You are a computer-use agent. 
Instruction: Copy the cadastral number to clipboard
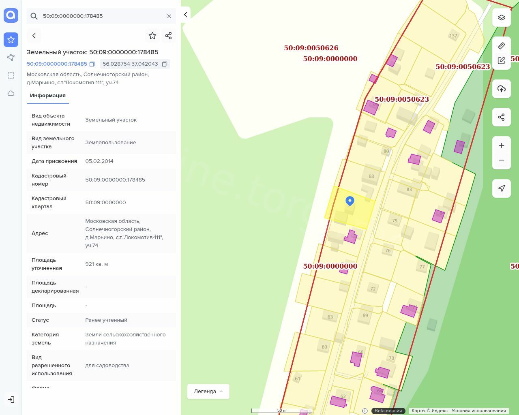coord(92,64)
